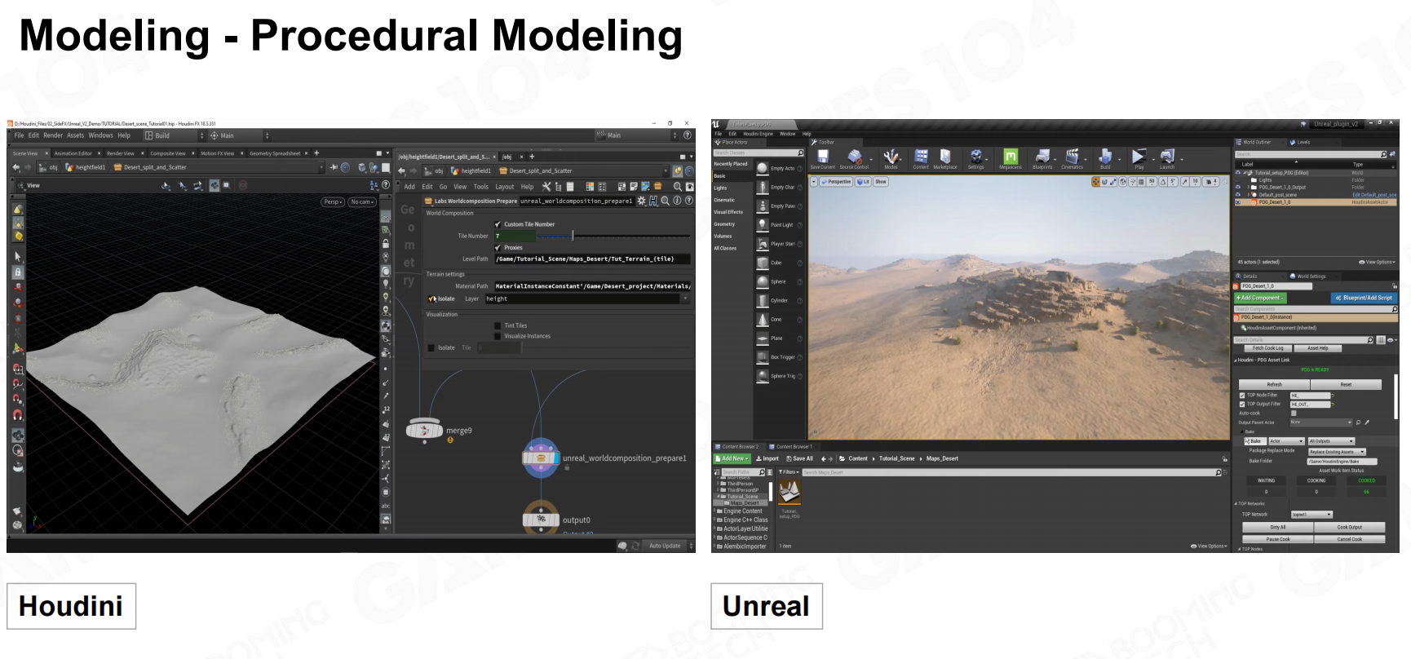Switch to Geometry Spreadsheet tab

tap(275, 153)
